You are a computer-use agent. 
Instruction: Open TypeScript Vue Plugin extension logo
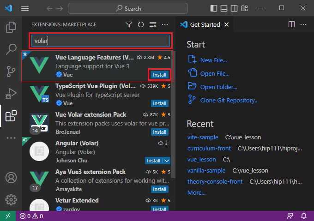click(39, 94)
